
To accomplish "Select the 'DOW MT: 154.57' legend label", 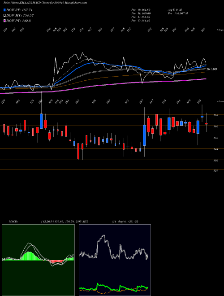I will [20, 16].
